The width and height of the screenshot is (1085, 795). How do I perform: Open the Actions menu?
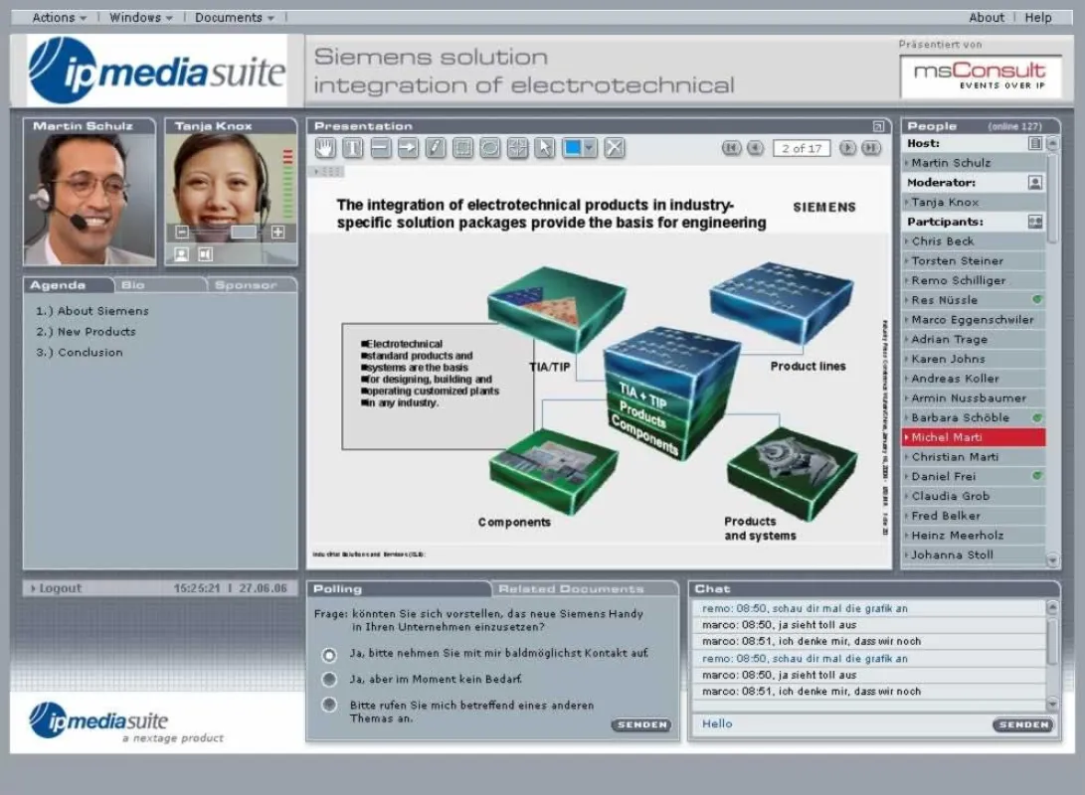click(60, 17)
